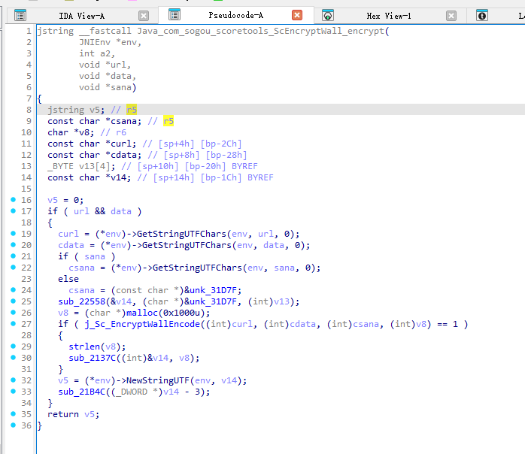
Task: Toggle breakpoint dot on line 32
Action: [x=13, y=380]
